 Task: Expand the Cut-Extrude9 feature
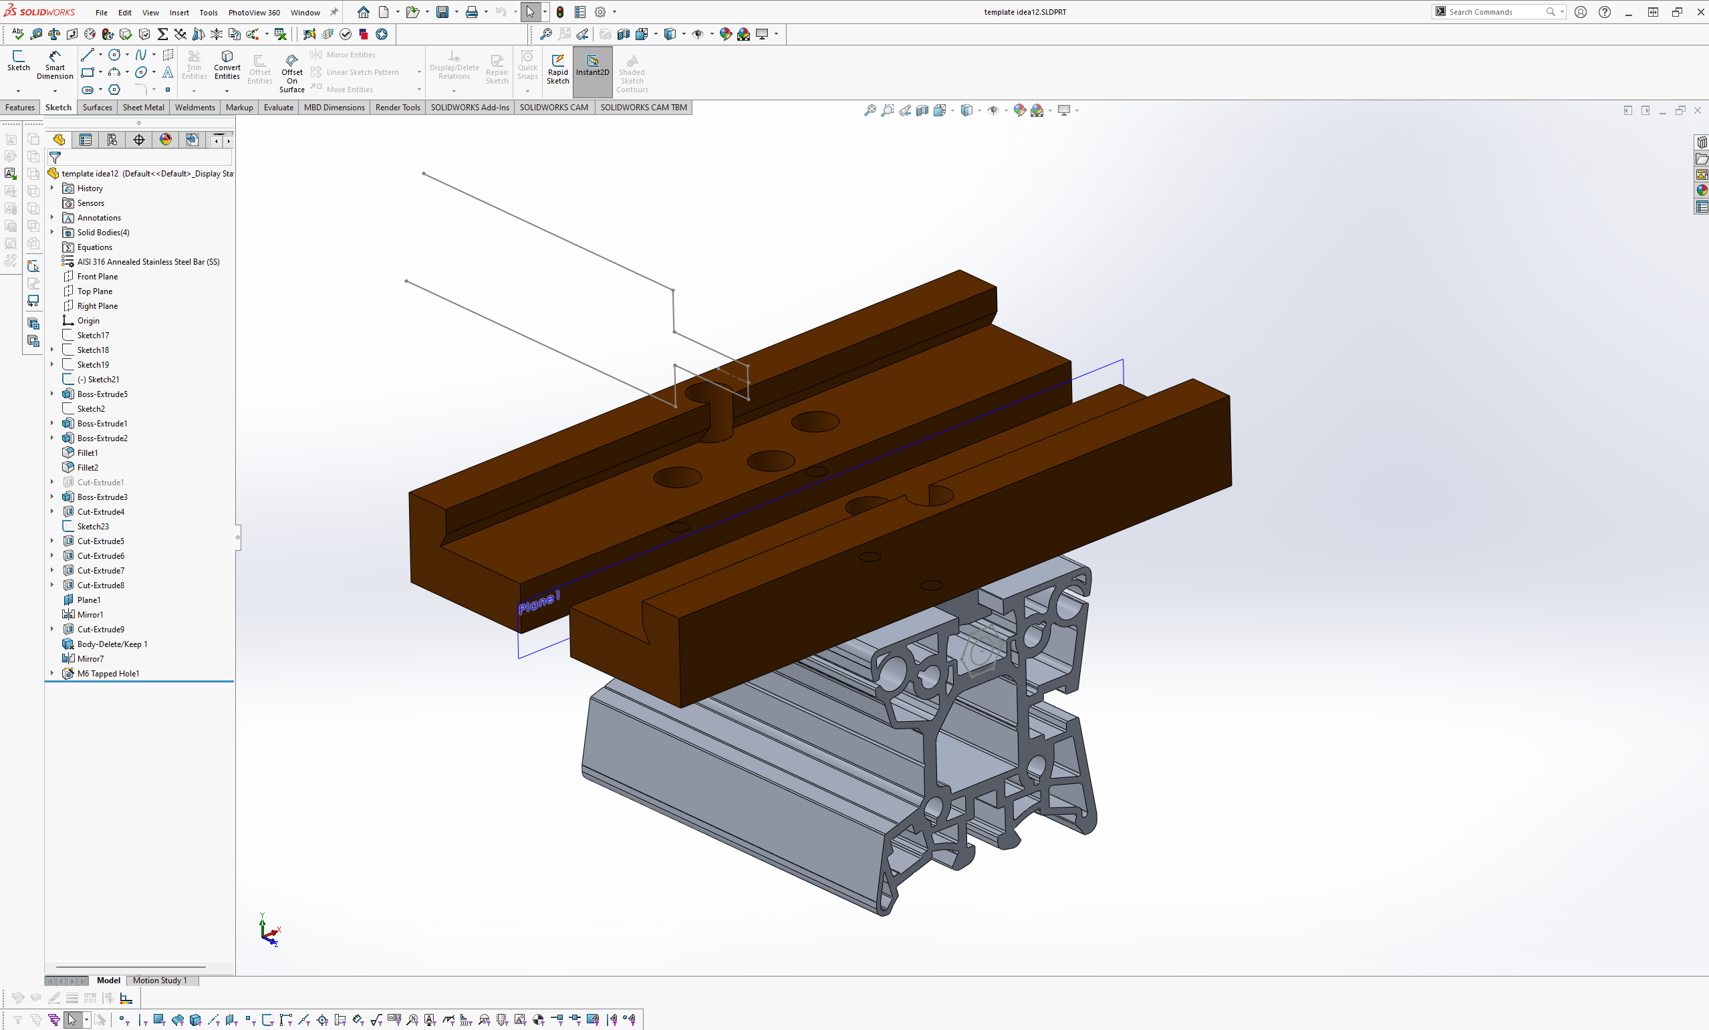point(52,628)
